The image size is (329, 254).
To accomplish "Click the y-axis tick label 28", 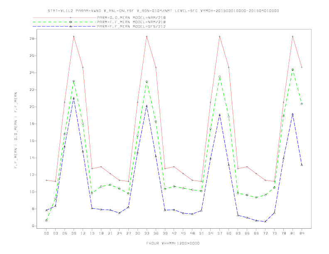I will (x=32, y=39).
